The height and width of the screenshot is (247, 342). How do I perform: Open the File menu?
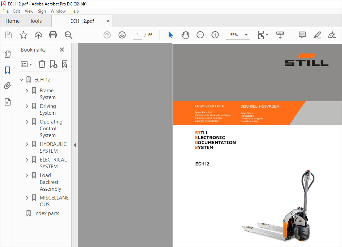pyautogui.click(x=5, y=11)
